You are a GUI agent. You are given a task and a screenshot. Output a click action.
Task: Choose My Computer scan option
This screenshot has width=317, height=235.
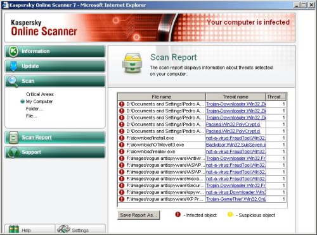[x=39, y=102]
